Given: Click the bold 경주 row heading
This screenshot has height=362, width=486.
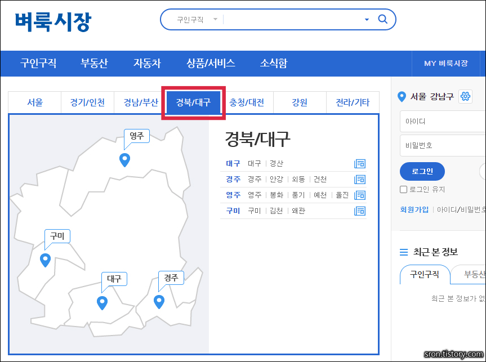Looking at the screenshot, I should tap(233, 179).
